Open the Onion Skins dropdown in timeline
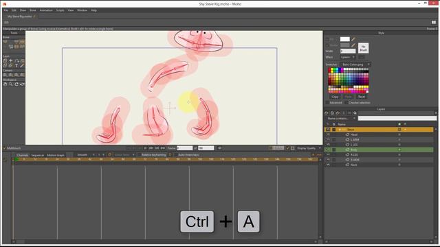440x247 pixels. [124, 155]
